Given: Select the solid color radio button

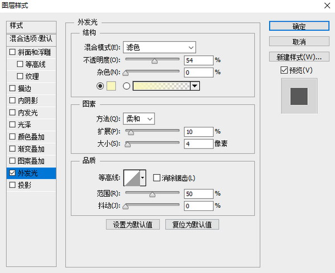Looking at the screenshot, I should 100,86.
